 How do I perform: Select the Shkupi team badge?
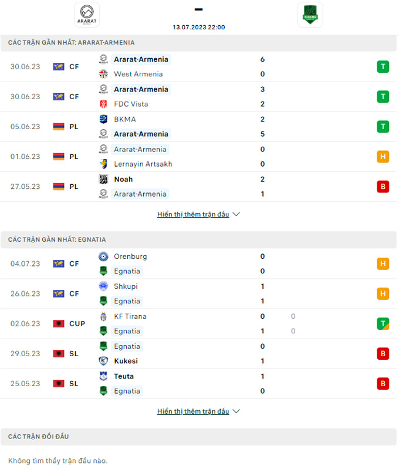coord(103,286)
